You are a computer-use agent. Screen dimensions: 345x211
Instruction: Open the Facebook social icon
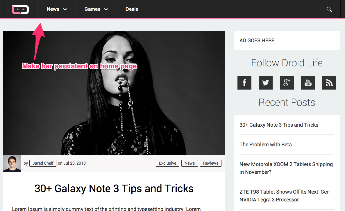(x=244, y=83)
